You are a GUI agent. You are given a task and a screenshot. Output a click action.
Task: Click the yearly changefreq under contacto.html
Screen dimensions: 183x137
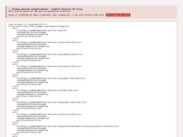coord(32,70)
